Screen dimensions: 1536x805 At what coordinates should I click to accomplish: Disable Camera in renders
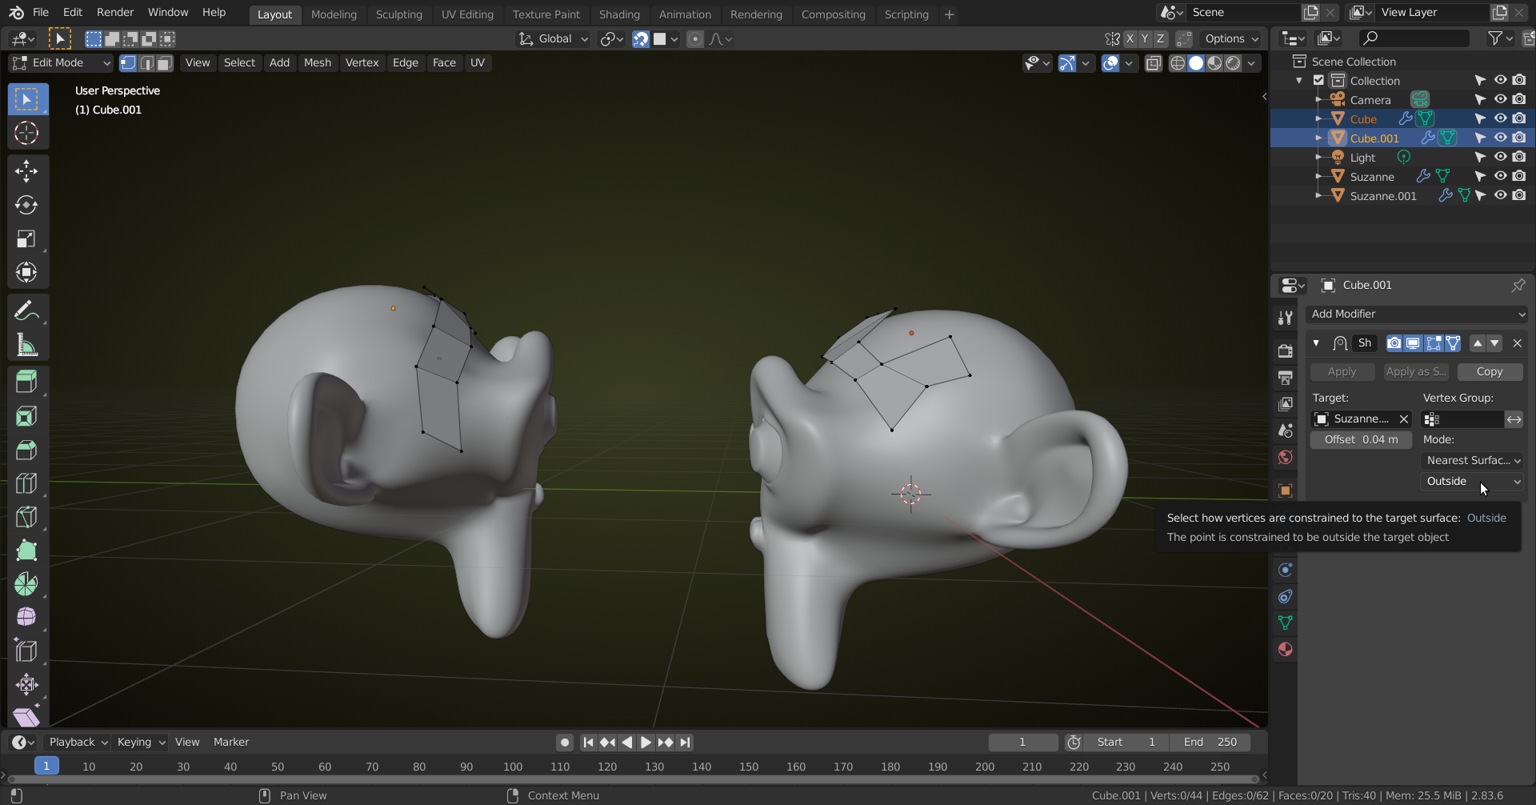1519,99
